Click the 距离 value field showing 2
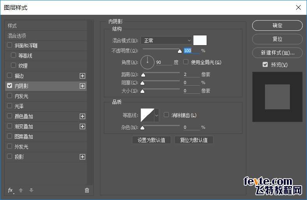Image resolution: width=307 pixels, height=200 pixels. coord(191,74)
